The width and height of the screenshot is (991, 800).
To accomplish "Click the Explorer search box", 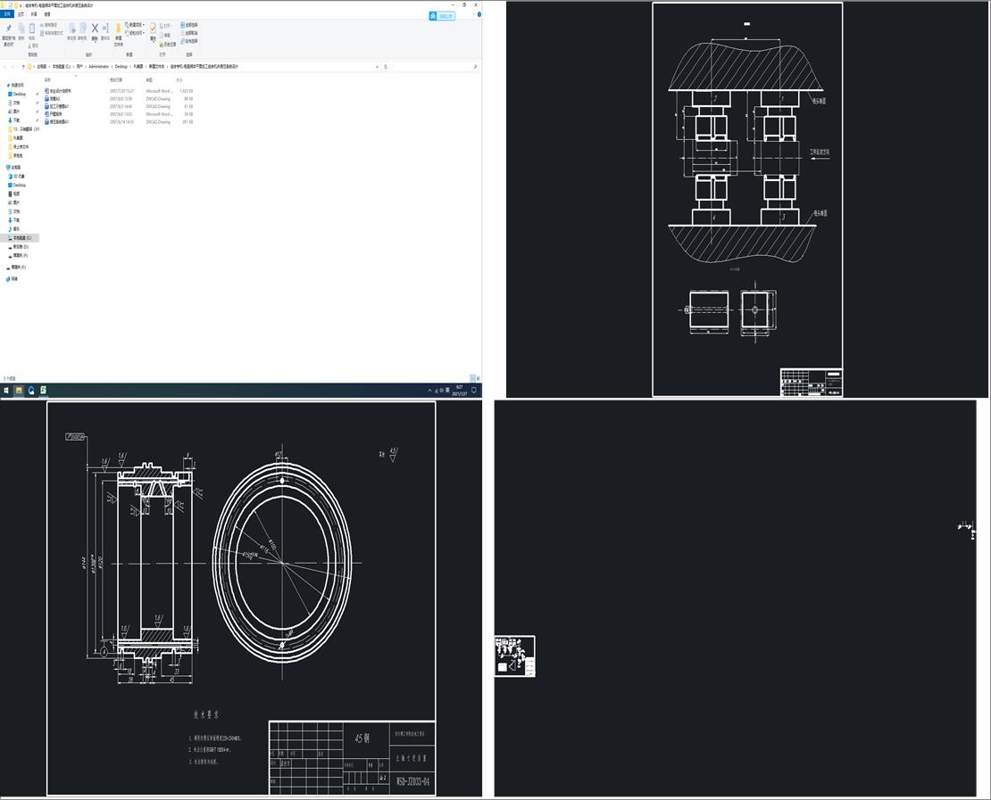I will tap(435, 66).
